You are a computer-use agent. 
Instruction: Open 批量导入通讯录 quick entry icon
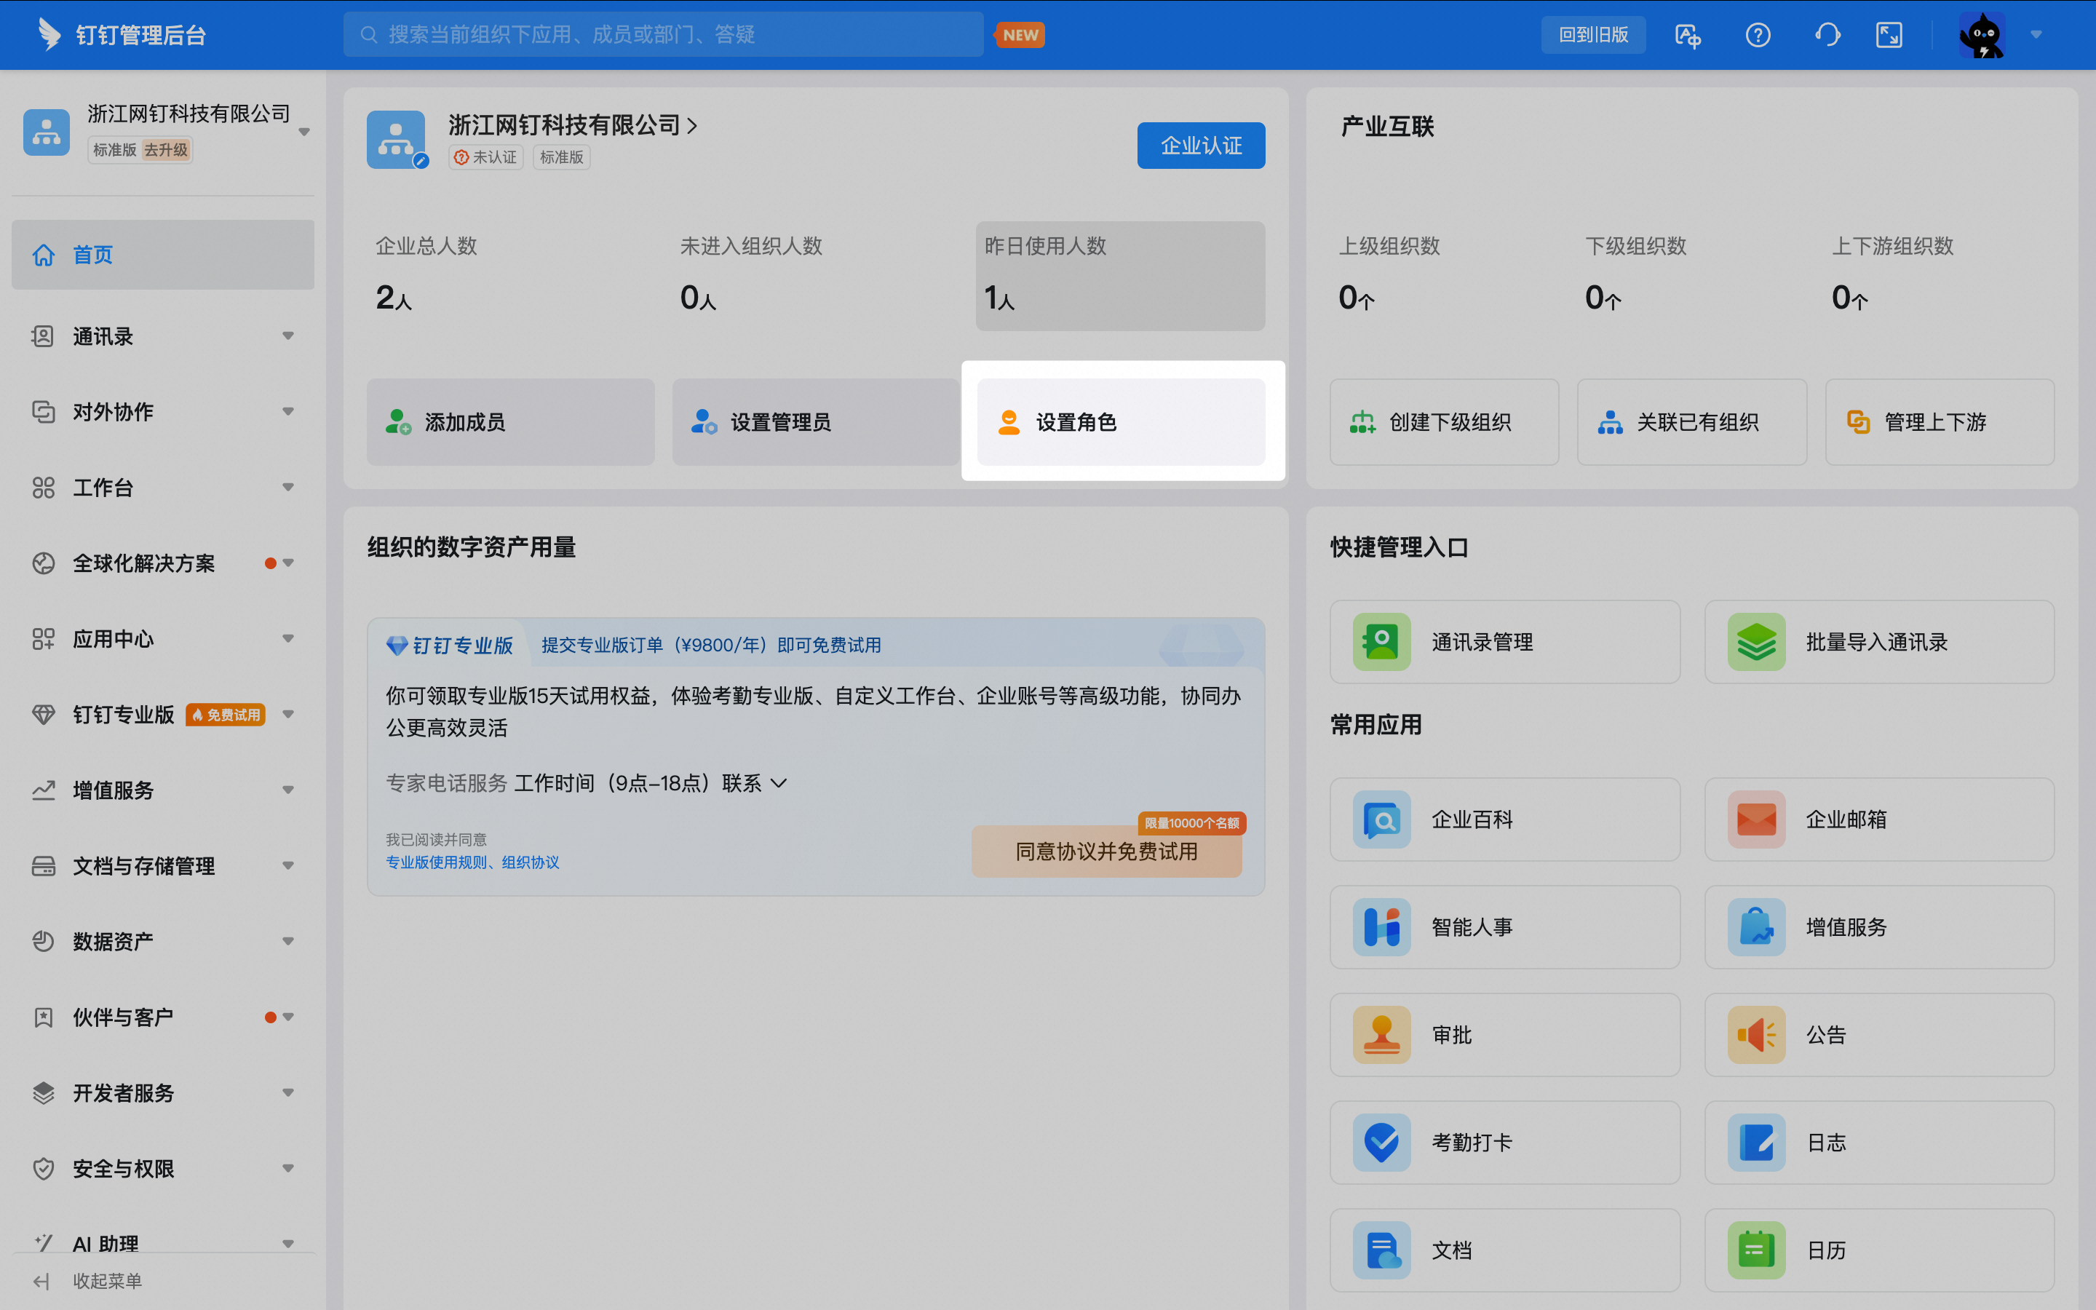click(x=1755, y=642)
